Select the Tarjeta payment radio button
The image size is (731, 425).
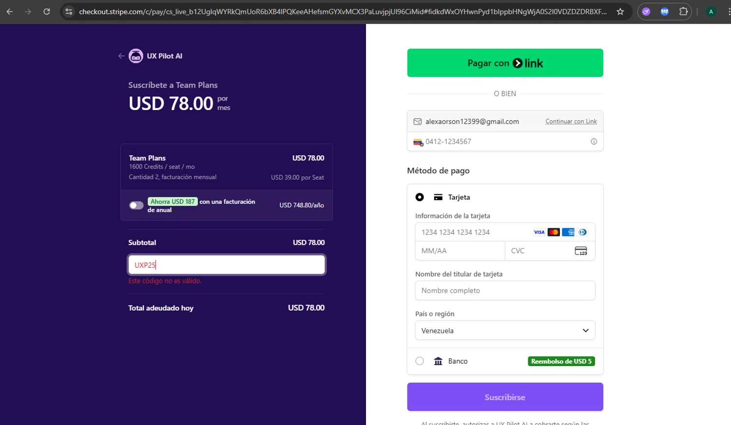click(420, 197)
